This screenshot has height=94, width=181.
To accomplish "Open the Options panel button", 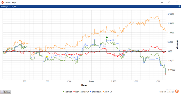I will click(6, 92).
